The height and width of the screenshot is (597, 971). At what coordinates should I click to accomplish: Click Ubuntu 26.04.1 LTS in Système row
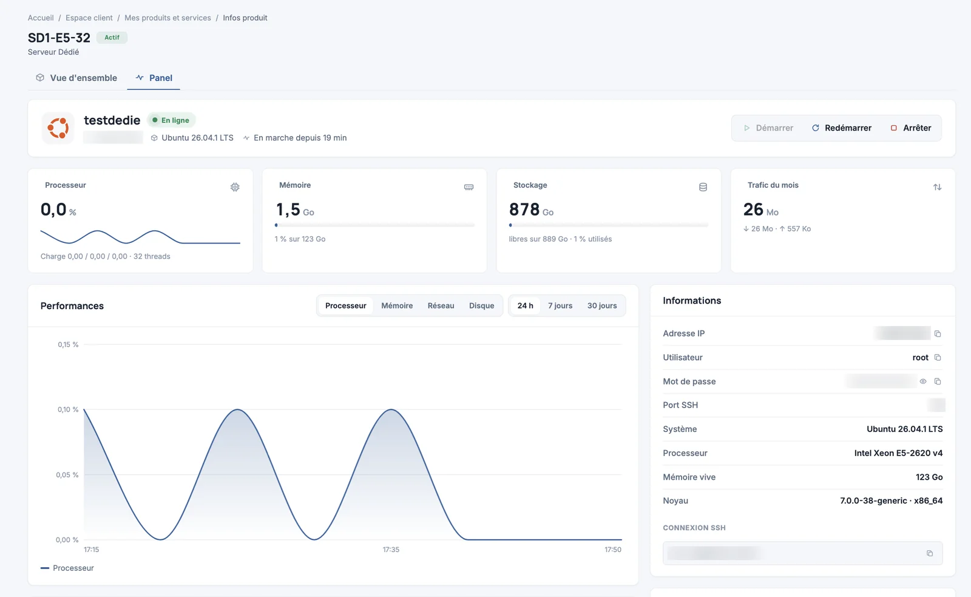[904, 429]
